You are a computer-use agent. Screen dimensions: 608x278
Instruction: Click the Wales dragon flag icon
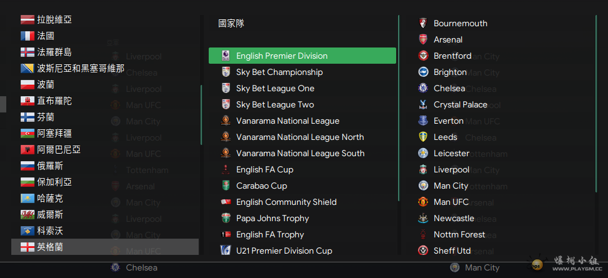(28, 214)
